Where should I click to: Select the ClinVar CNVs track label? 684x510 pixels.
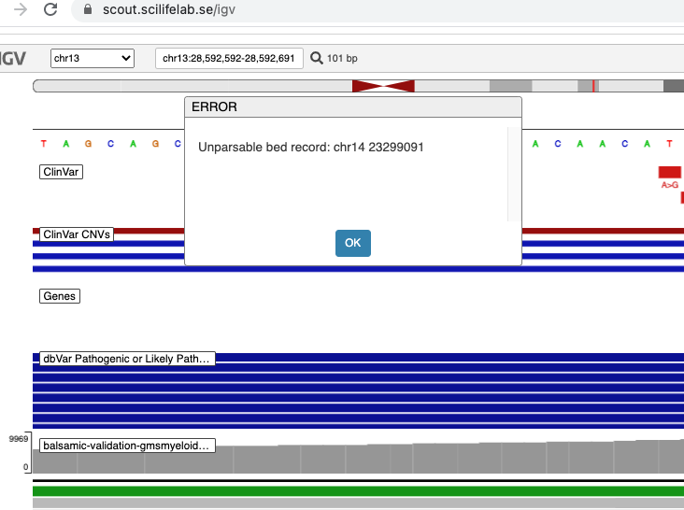point(77,234)
